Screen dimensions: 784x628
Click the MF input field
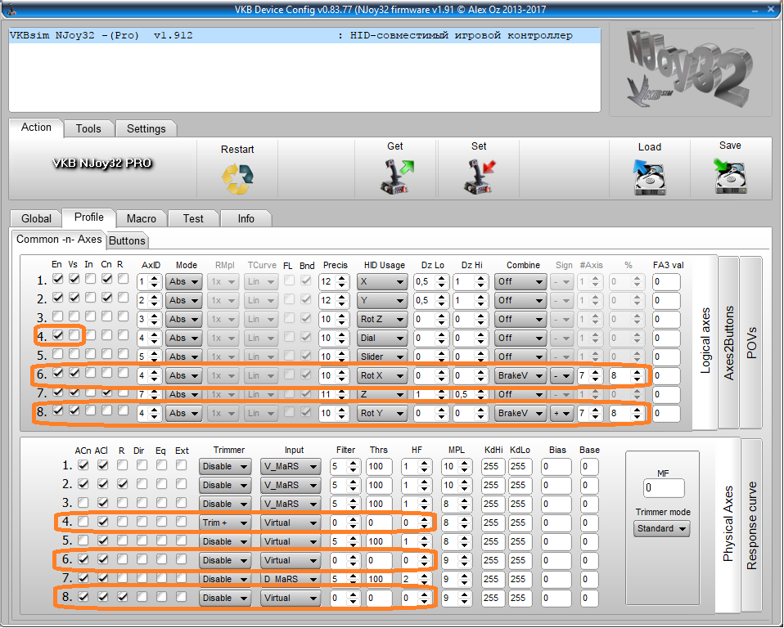click(x=664, y=489)
